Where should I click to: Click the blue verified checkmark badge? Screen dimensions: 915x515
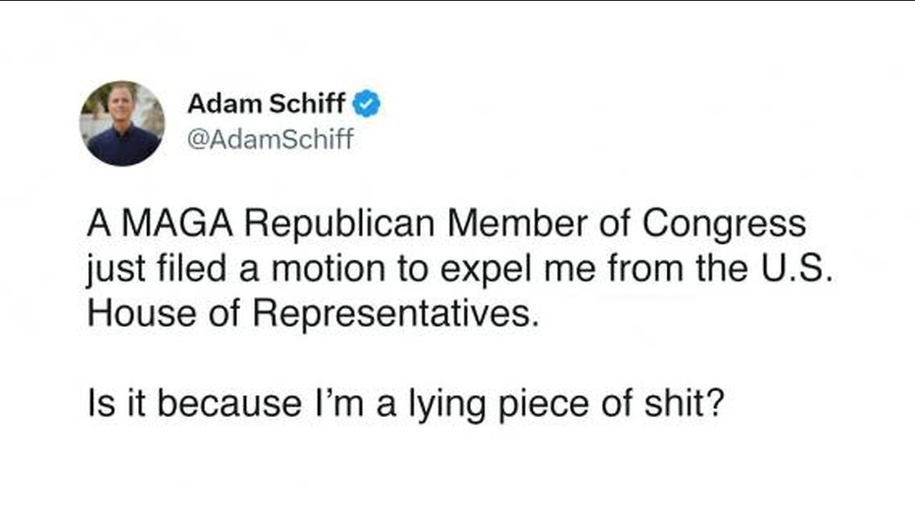coord(368,105)
